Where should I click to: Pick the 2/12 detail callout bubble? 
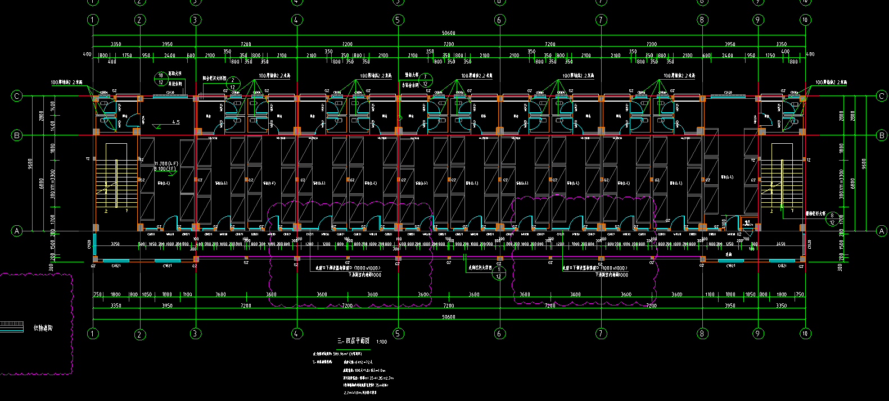[233, 84]
